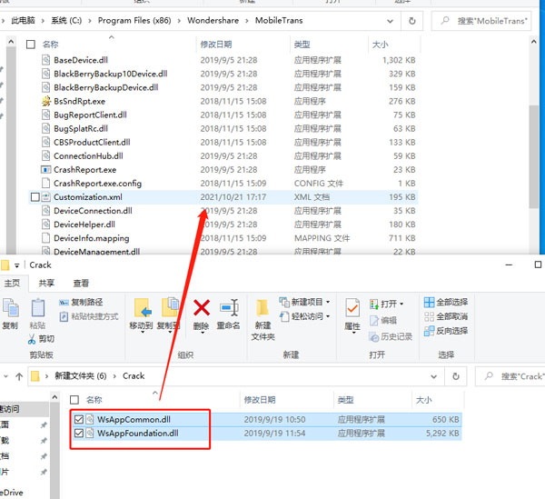Click the MobileTrans window vertical scrollbar thumb
This screenshot has height=499, width=545.
(x=533, y=156)
